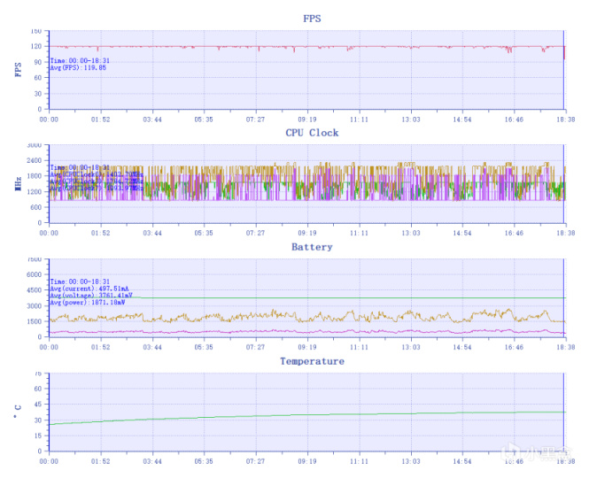Image resolution: width=589 pixels, height=478 pixels.
Task: Click the Temperature chart title
Action: point(312,361)
